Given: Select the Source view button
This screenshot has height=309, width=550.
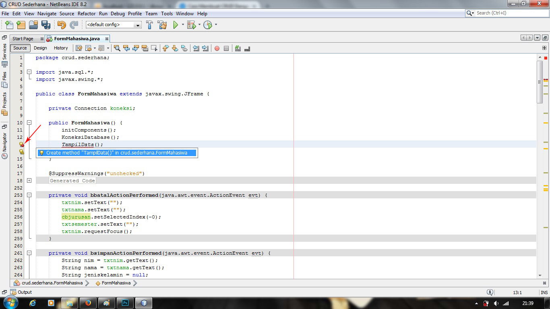Looking at the screenshot, I should 20,48.
